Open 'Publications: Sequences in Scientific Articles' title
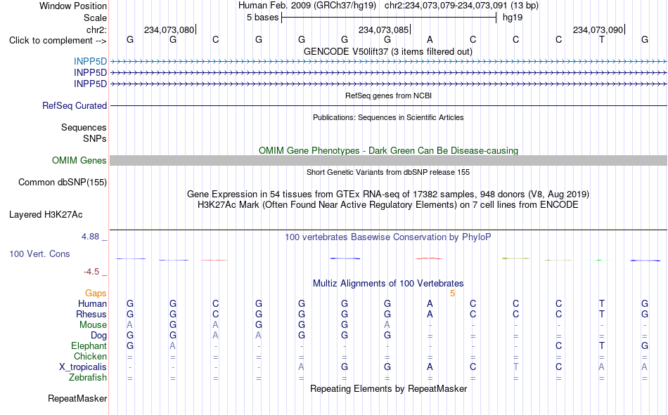 coord(388,117)
